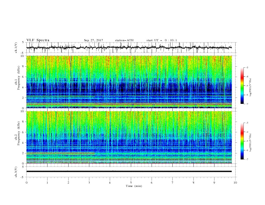
Task: Click the ch.1 spectrogram color scale bar
Action: tap(242, 86)
